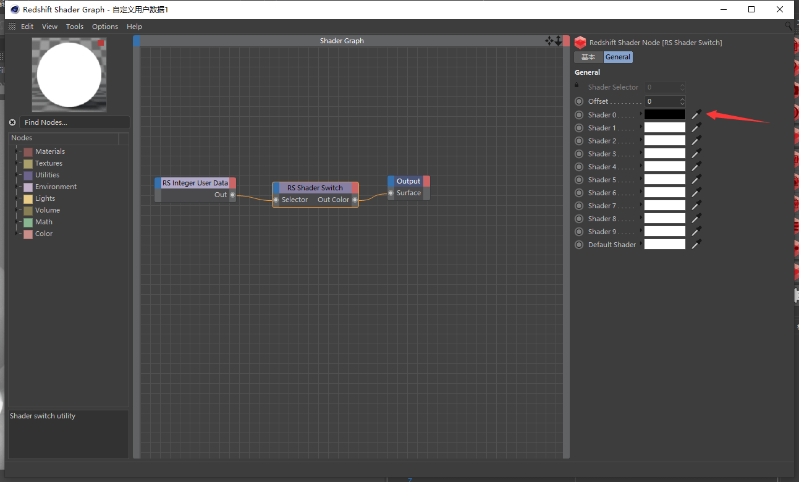799x482 pixels.
Task: Click the Surface input port on Output
Action: pyautogui.click(x=391, y=193)
